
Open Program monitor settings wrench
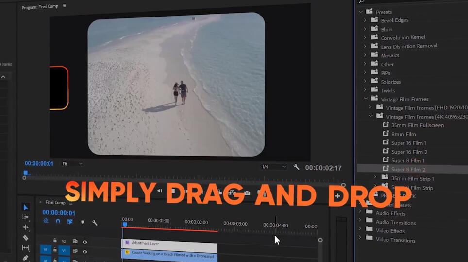click(296, 167)
